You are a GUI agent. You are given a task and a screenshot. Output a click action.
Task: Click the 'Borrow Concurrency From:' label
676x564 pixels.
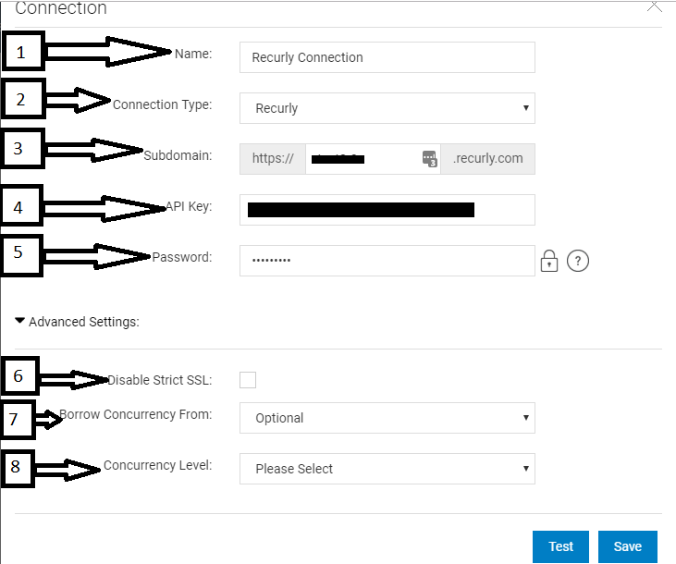[x=136, y=414]
